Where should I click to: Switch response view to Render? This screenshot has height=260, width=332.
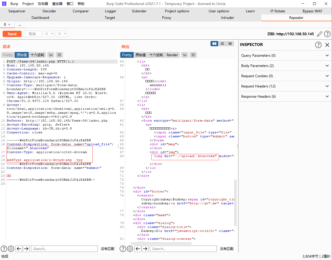tap(172, 55)
